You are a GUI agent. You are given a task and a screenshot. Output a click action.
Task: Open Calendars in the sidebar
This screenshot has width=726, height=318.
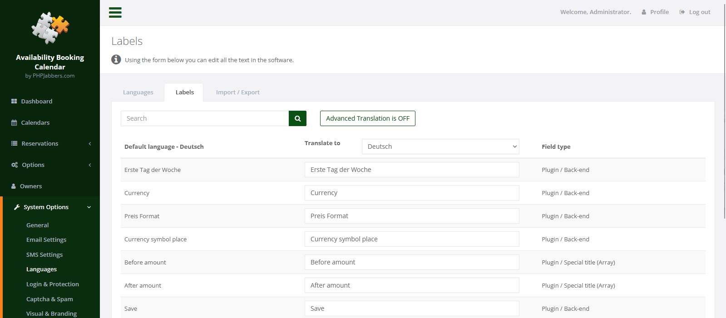tap(35, 122)
